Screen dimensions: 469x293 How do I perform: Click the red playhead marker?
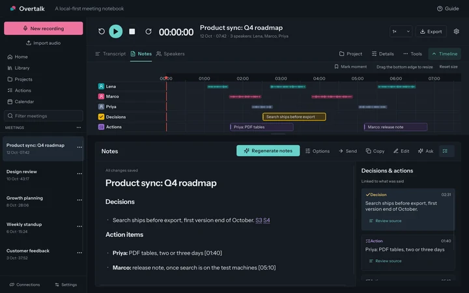[x=166, y=77]
